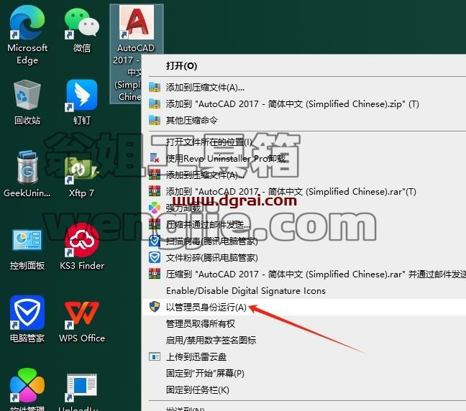
Task: Choose 文件粉碎(腾讯电脑管家) menu entry
Action: pos(303,257)
